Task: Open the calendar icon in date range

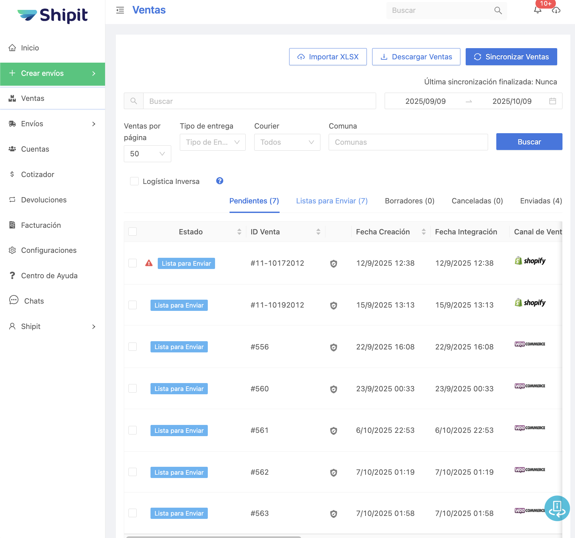Action: [553, 101]
